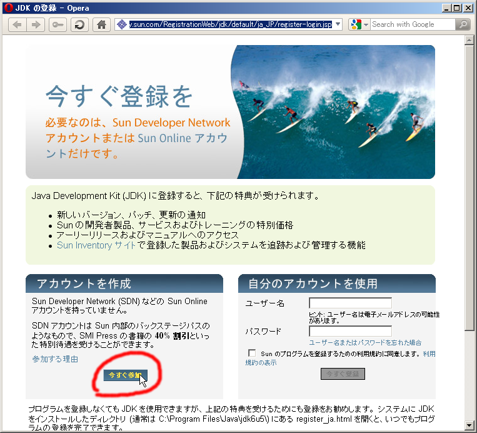This screenshot has width=477, height=433.
Task: Click the page scrollbar down arrow
Action: (469, 425)
